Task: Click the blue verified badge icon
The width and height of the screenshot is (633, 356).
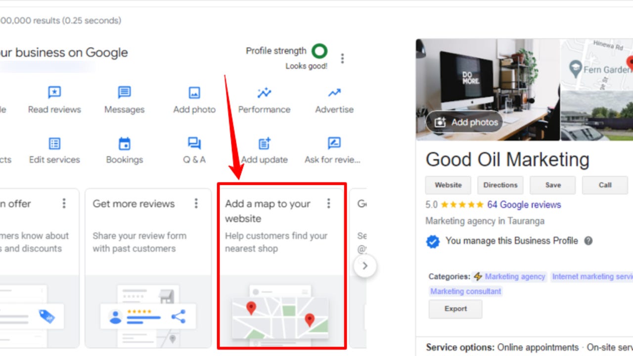Action: (433, 241)
